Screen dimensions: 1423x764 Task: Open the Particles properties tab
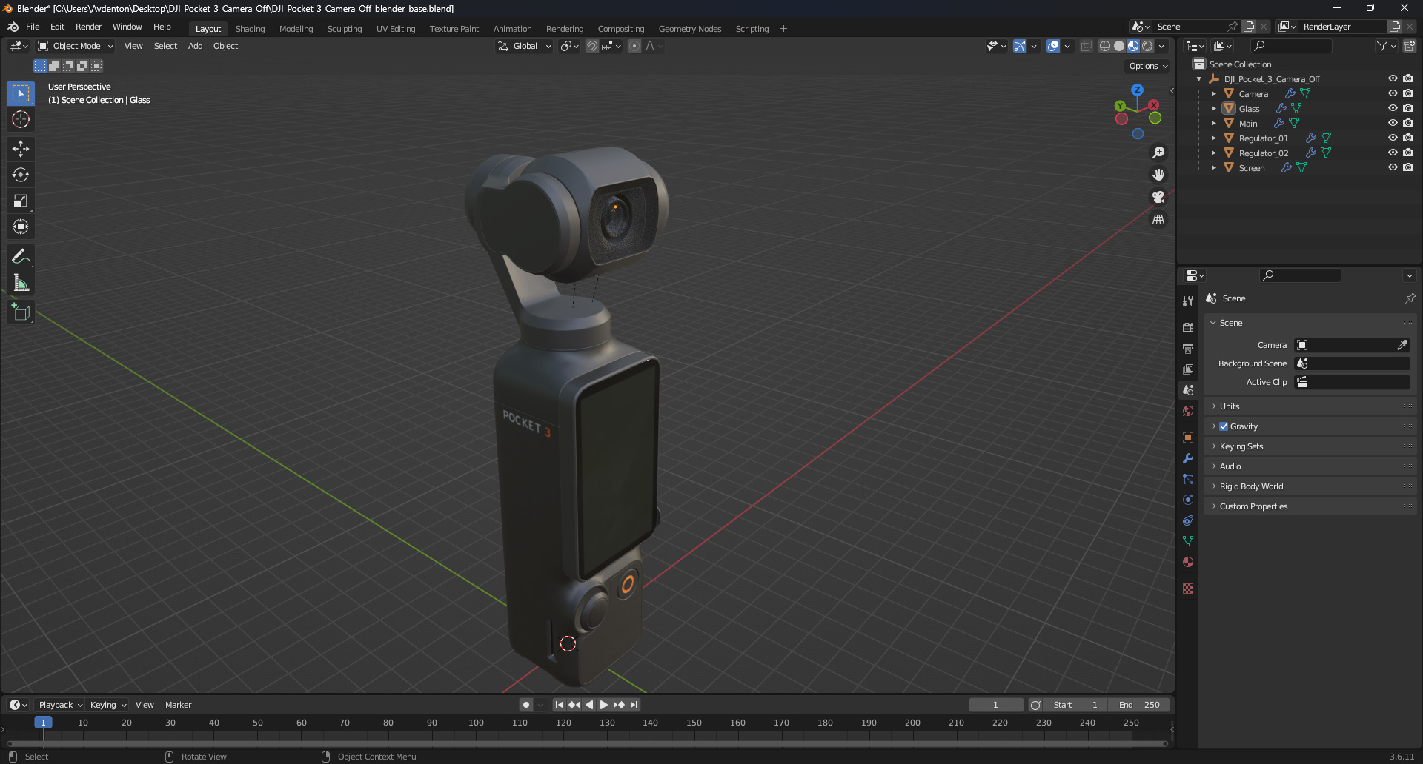pyautogui.click(x=1188, y=479)
